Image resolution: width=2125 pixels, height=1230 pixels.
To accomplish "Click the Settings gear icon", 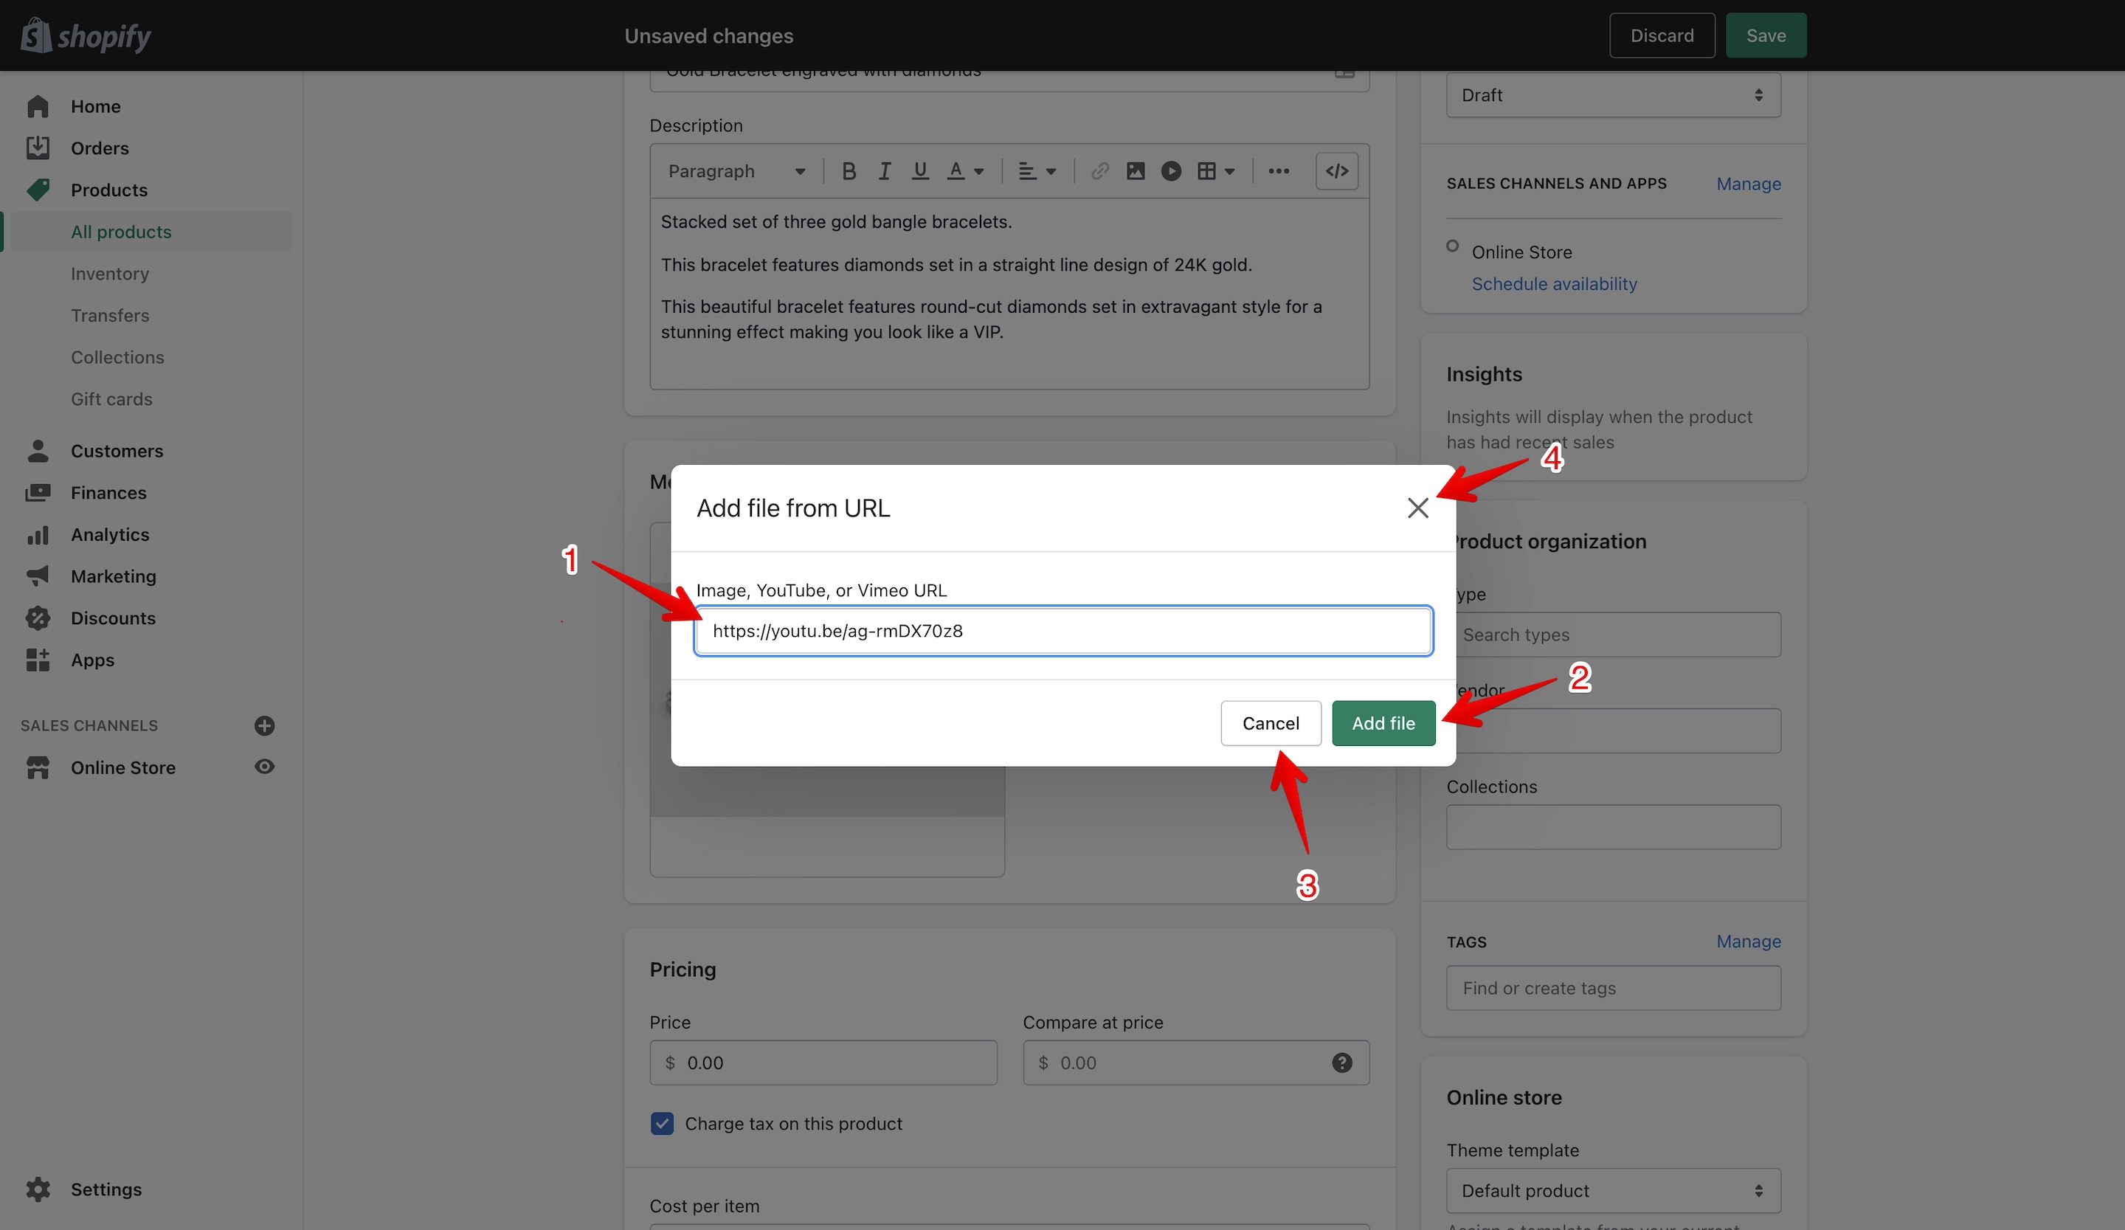I will point(38,1189).
